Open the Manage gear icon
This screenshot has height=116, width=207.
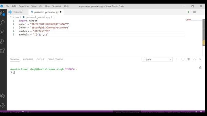2,105
